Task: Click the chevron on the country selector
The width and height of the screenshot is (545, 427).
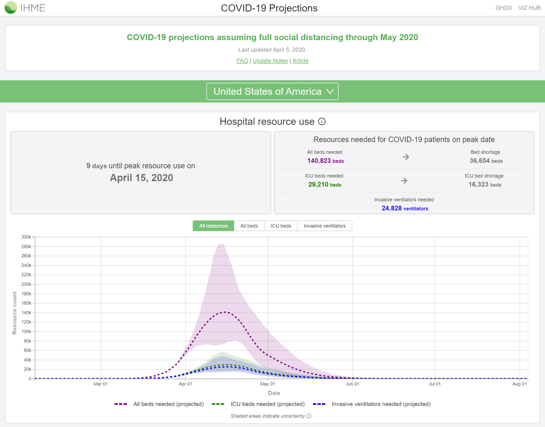Action: point(329,91)
